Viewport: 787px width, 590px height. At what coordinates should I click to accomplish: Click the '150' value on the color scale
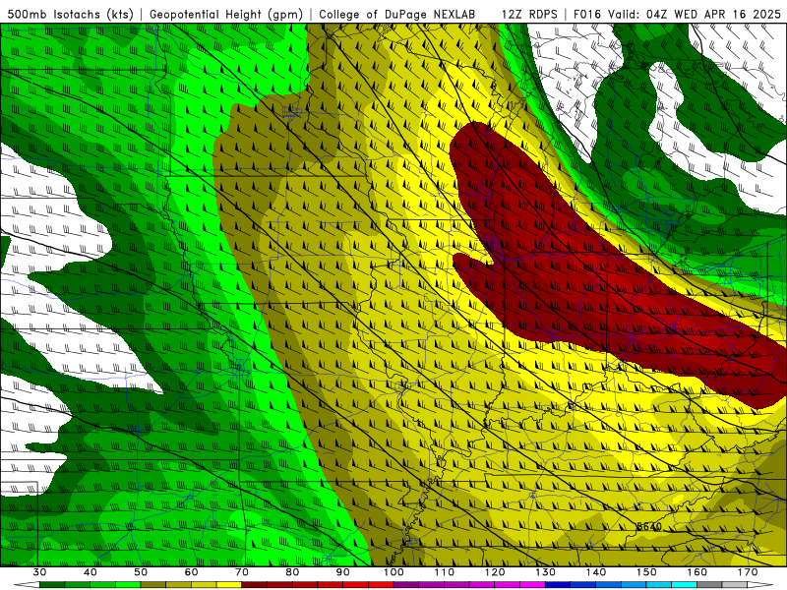[x=646, y=572]
